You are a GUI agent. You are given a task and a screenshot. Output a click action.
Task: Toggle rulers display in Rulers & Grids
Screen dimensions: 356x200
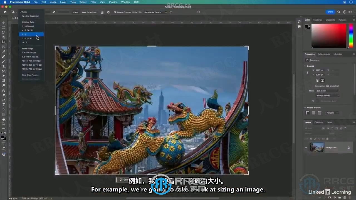(307, 113)
